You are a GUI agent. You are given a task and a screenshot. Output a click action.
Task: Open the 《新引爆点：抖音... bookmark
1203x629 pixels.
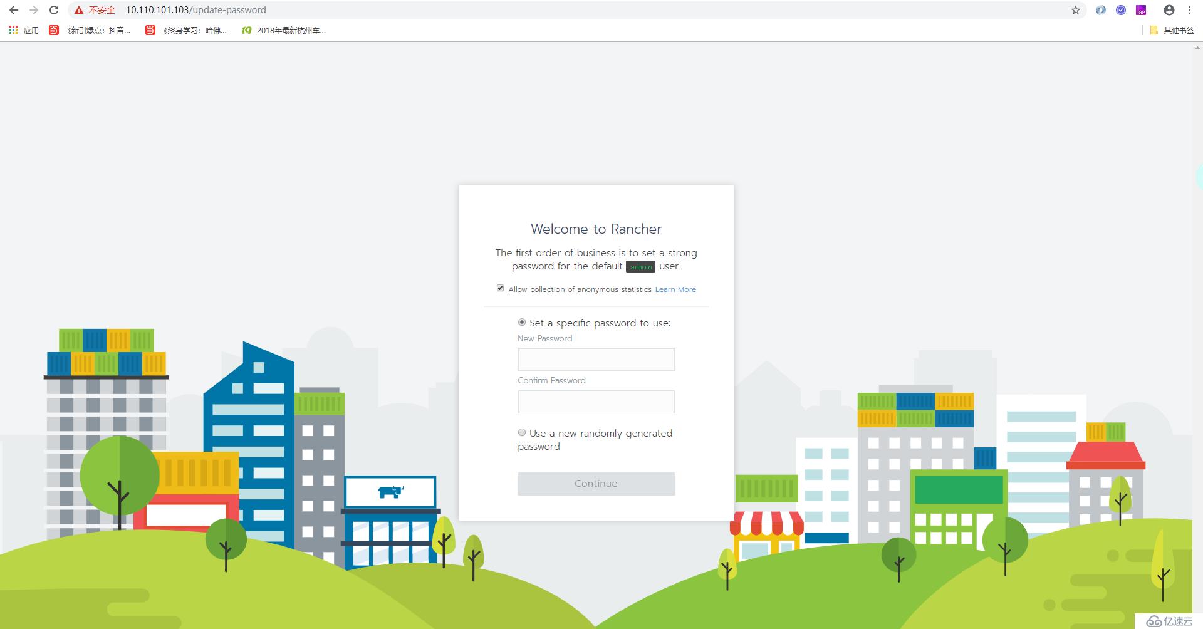point(90,30)
